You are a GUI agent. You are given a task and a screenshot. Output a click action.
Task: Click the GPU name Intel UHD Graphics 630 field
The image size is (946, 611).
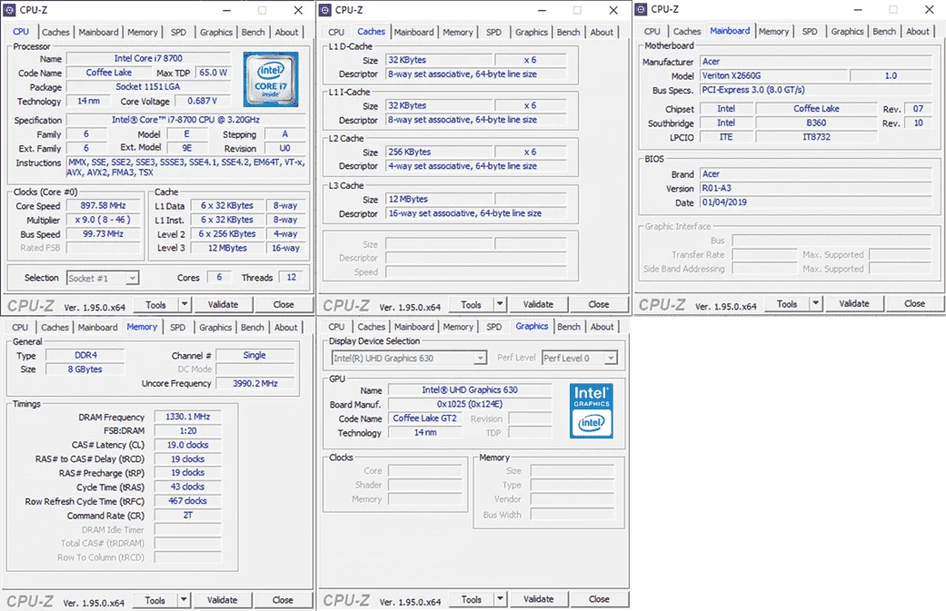470,389
